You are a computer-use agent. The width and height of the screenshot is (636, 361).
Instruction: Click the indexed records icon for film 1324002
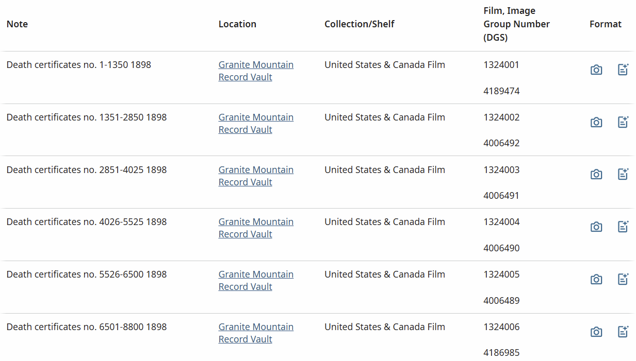coord(623,122)
